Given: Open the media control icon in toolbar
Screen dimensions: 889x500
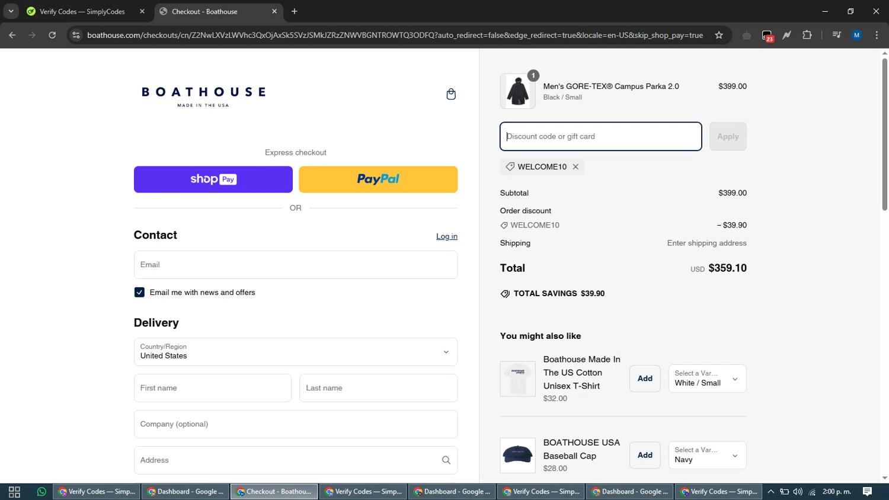Looking at the screenshot, I should click(x=836, y=35).
